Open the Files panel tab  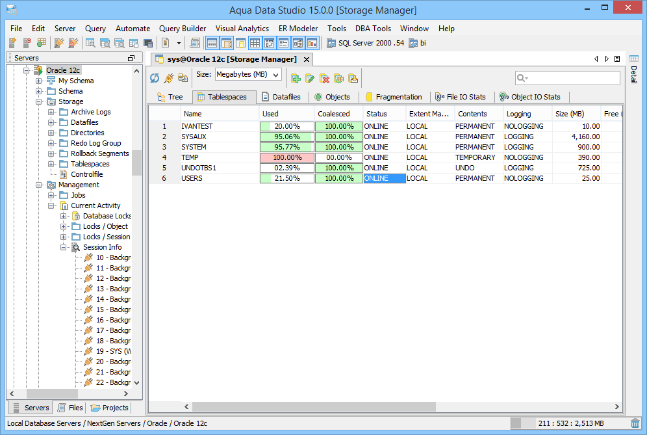pyautogui.click(x=70, y=408)
